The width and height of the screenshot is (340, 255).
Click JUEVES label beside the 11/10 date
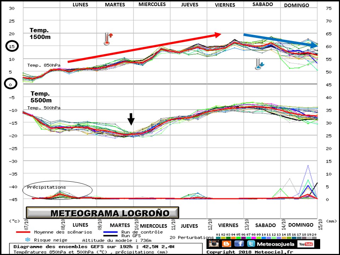click(x=189, y=226)
